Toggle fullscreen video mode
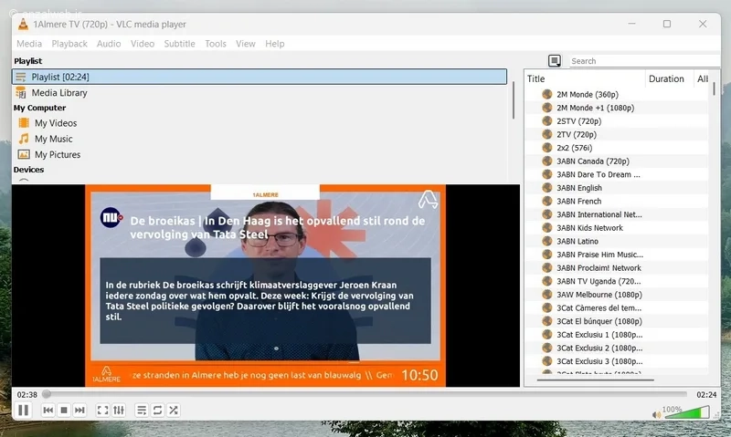Screen dimensions: 731x437 pyautogui.click(x=102, y=410)
